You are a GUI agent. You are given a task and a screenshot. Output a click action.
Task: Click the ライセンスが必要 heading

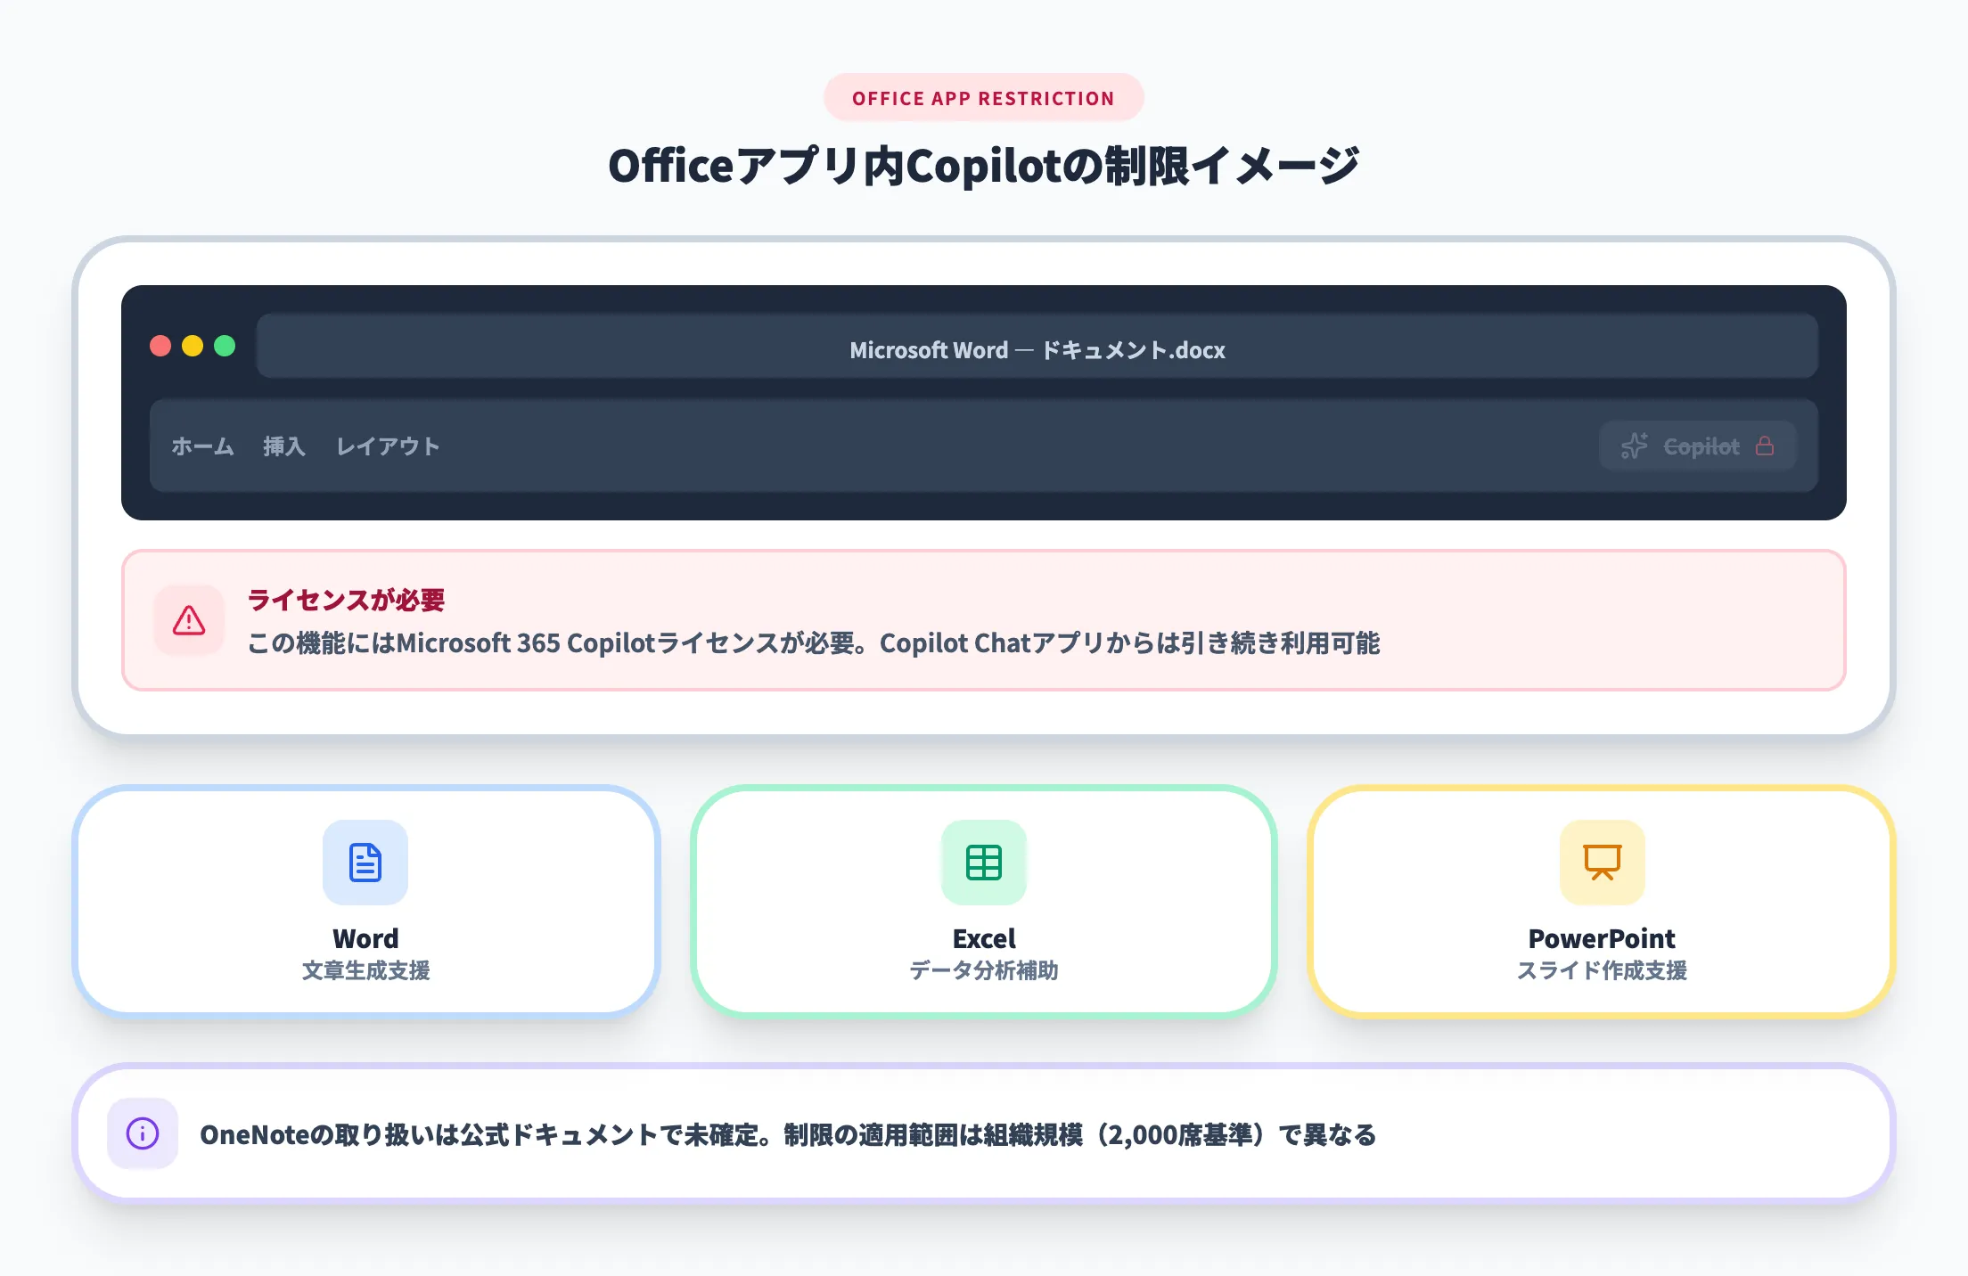tap(346, 600)
